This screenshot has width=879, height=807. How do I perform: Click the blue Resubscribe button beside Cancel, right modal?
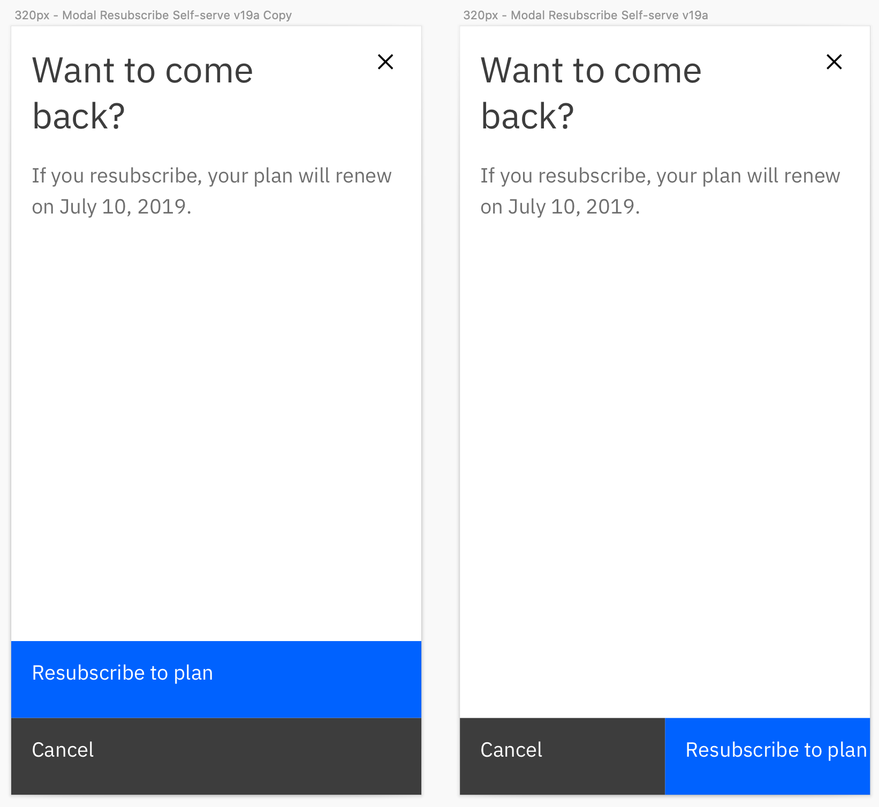[767, 756]
